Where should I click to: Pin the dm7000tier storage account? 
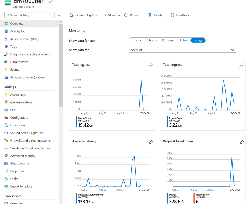[51, 2]
